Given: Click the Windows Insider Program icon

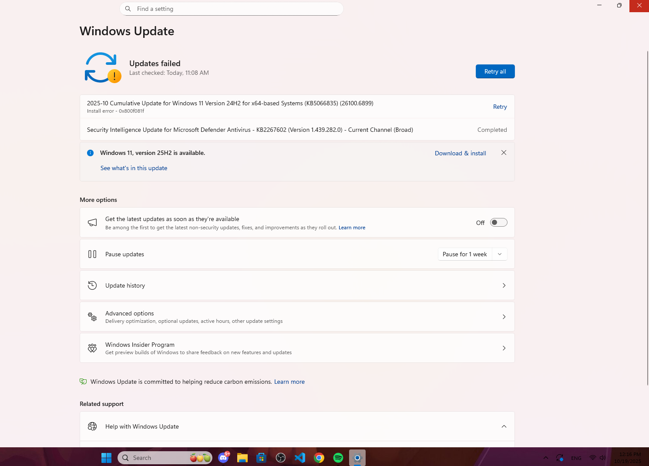Looking at the screenshot, I should click(92, 348).
